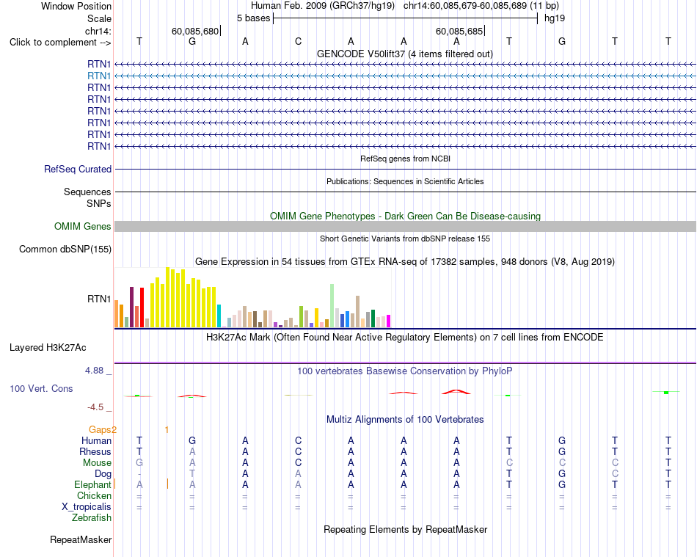The height and width of the screenshot is (557, 697).
Task: Select the light-blue RTN1 transcript label
Action: (x=99, y=76)
